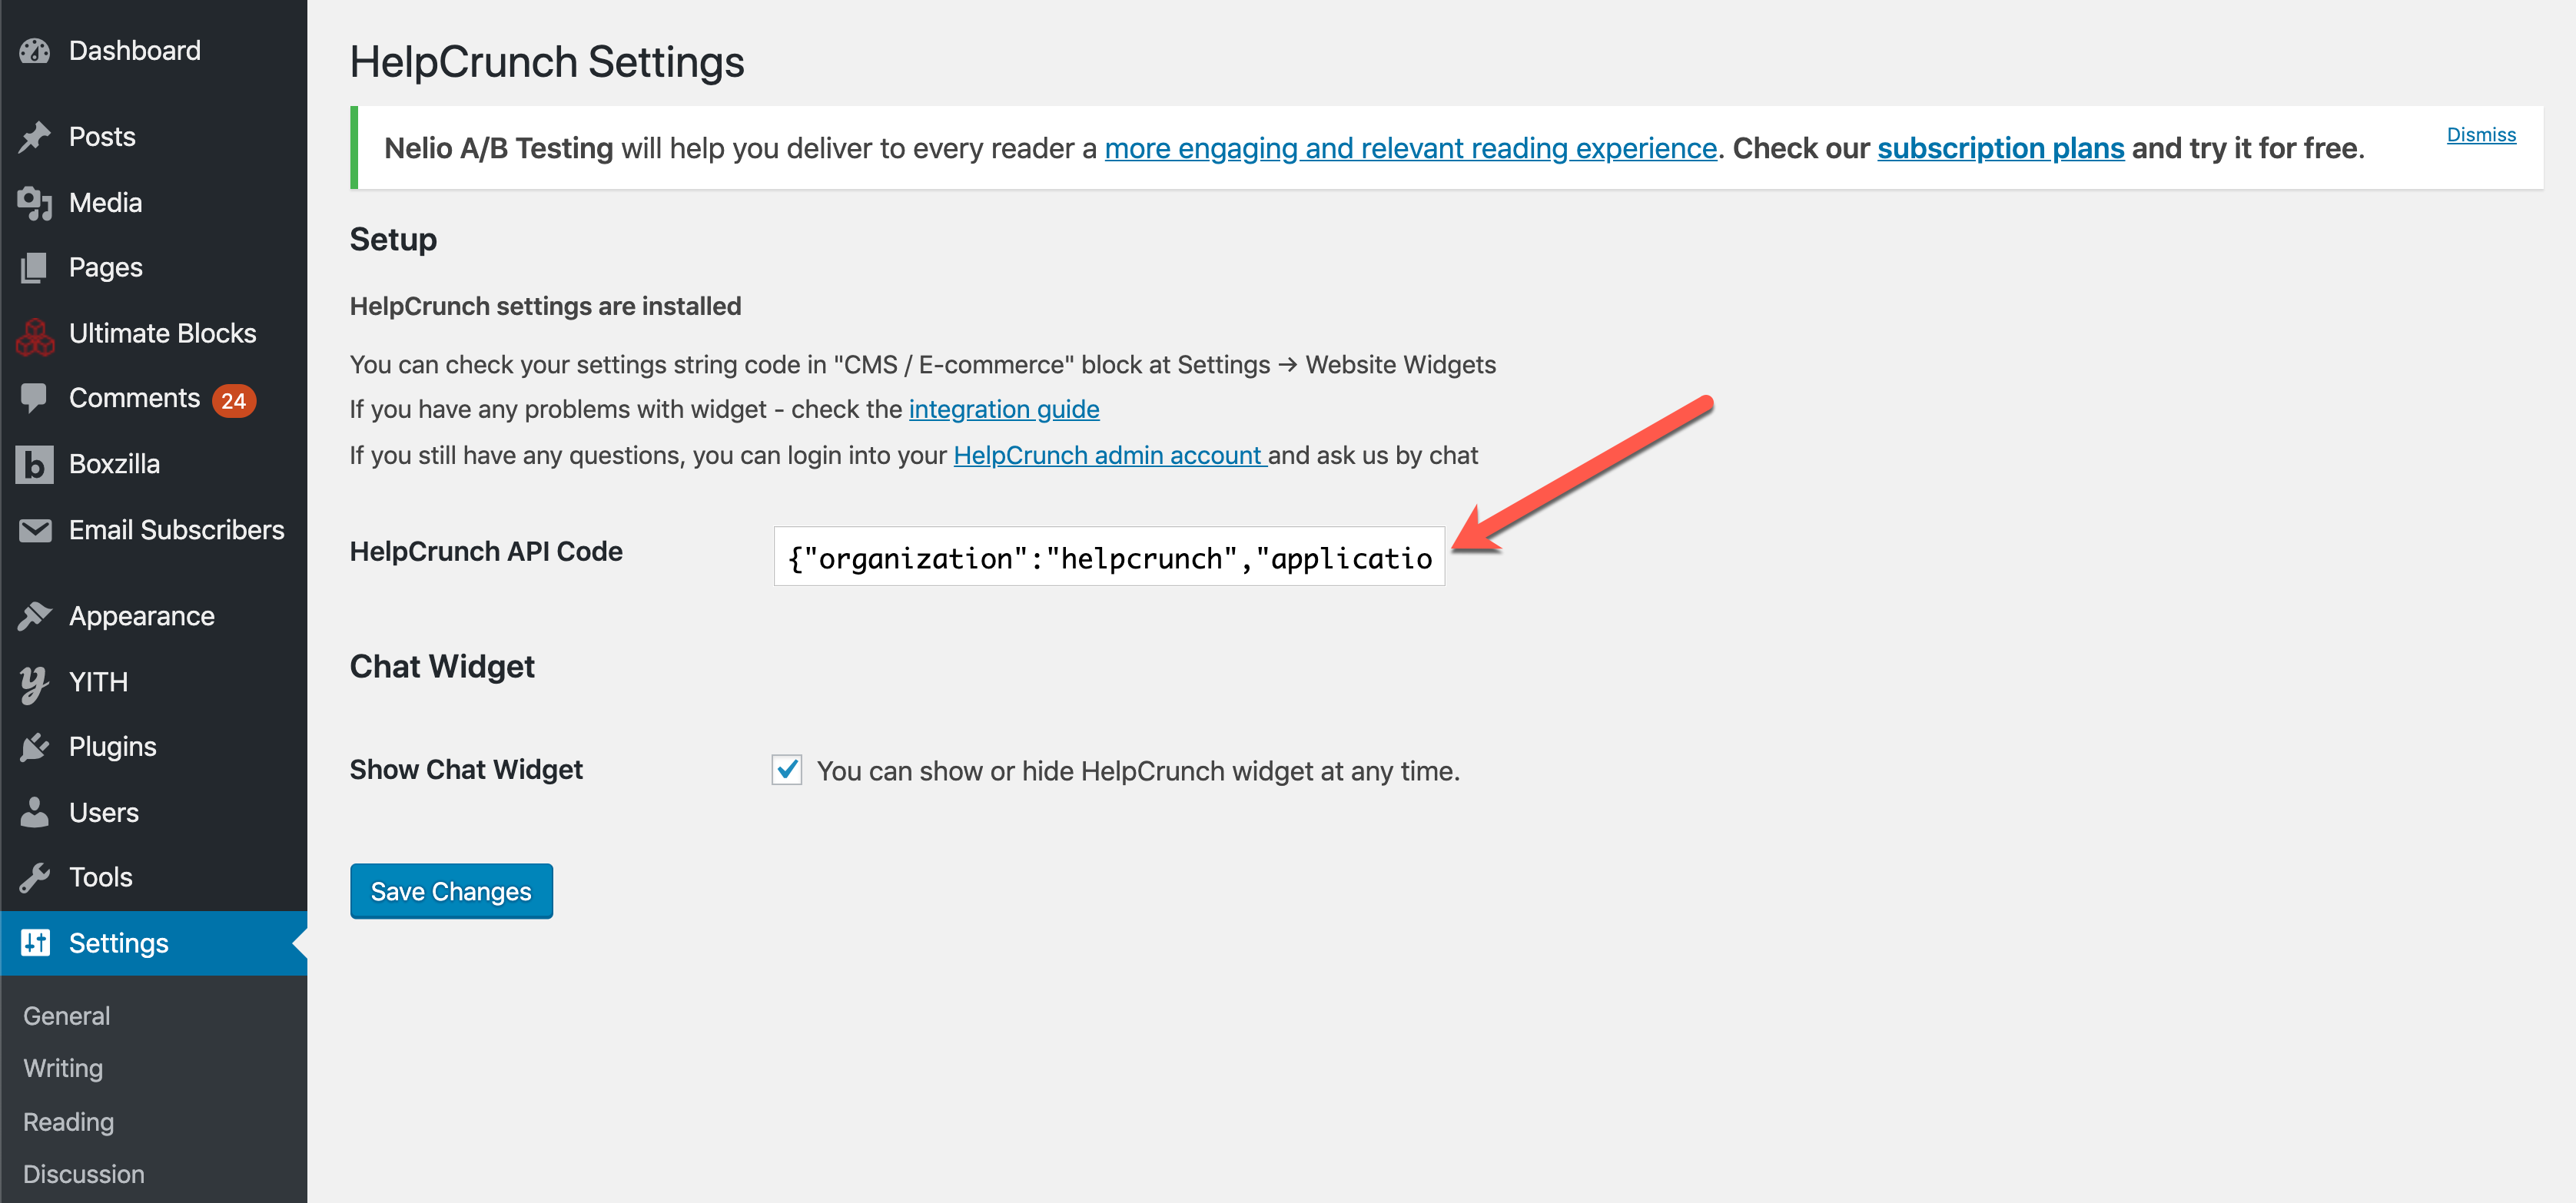The image size is (2576, 1203).
Task: Click the YITH logo icon
Action: tap(35, 683)
